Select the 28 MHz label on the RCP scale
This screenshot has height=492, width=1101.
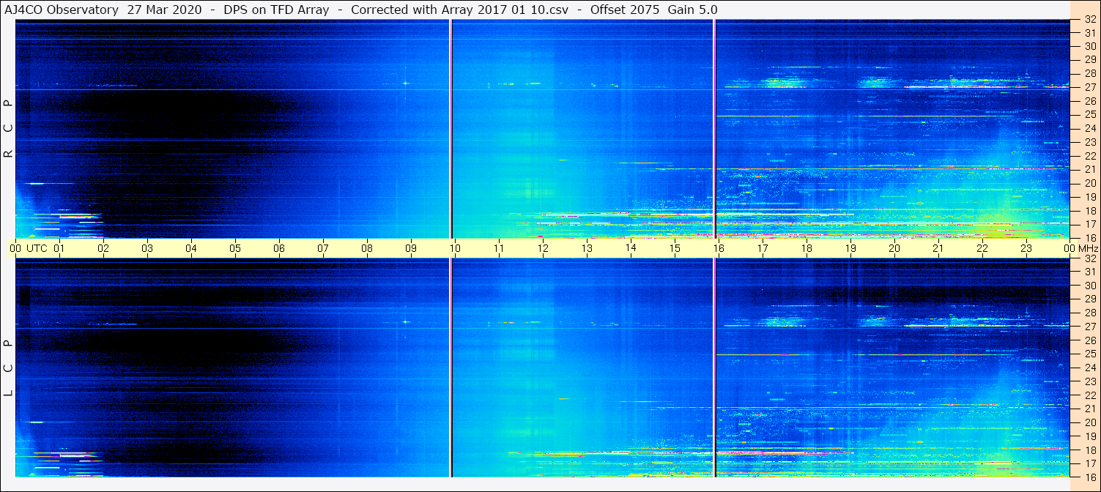click(1089, 73)
